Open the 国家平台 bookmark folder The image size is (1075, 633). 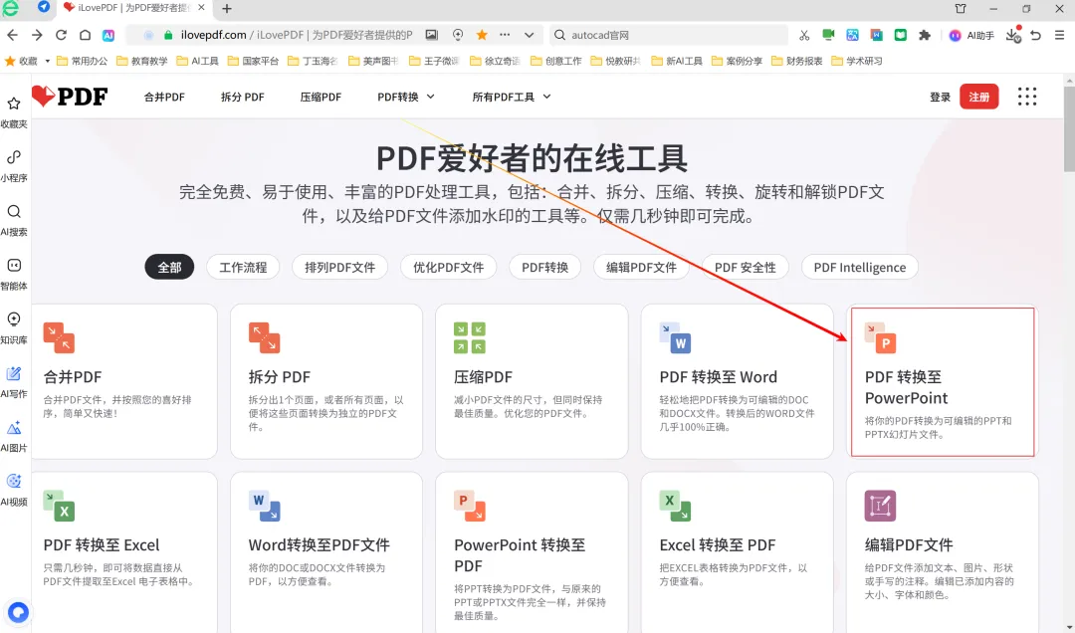pyautogui.click(x=253, y=61)
